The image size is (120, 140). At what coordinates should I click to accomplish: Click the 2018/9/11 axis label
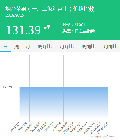75,128
